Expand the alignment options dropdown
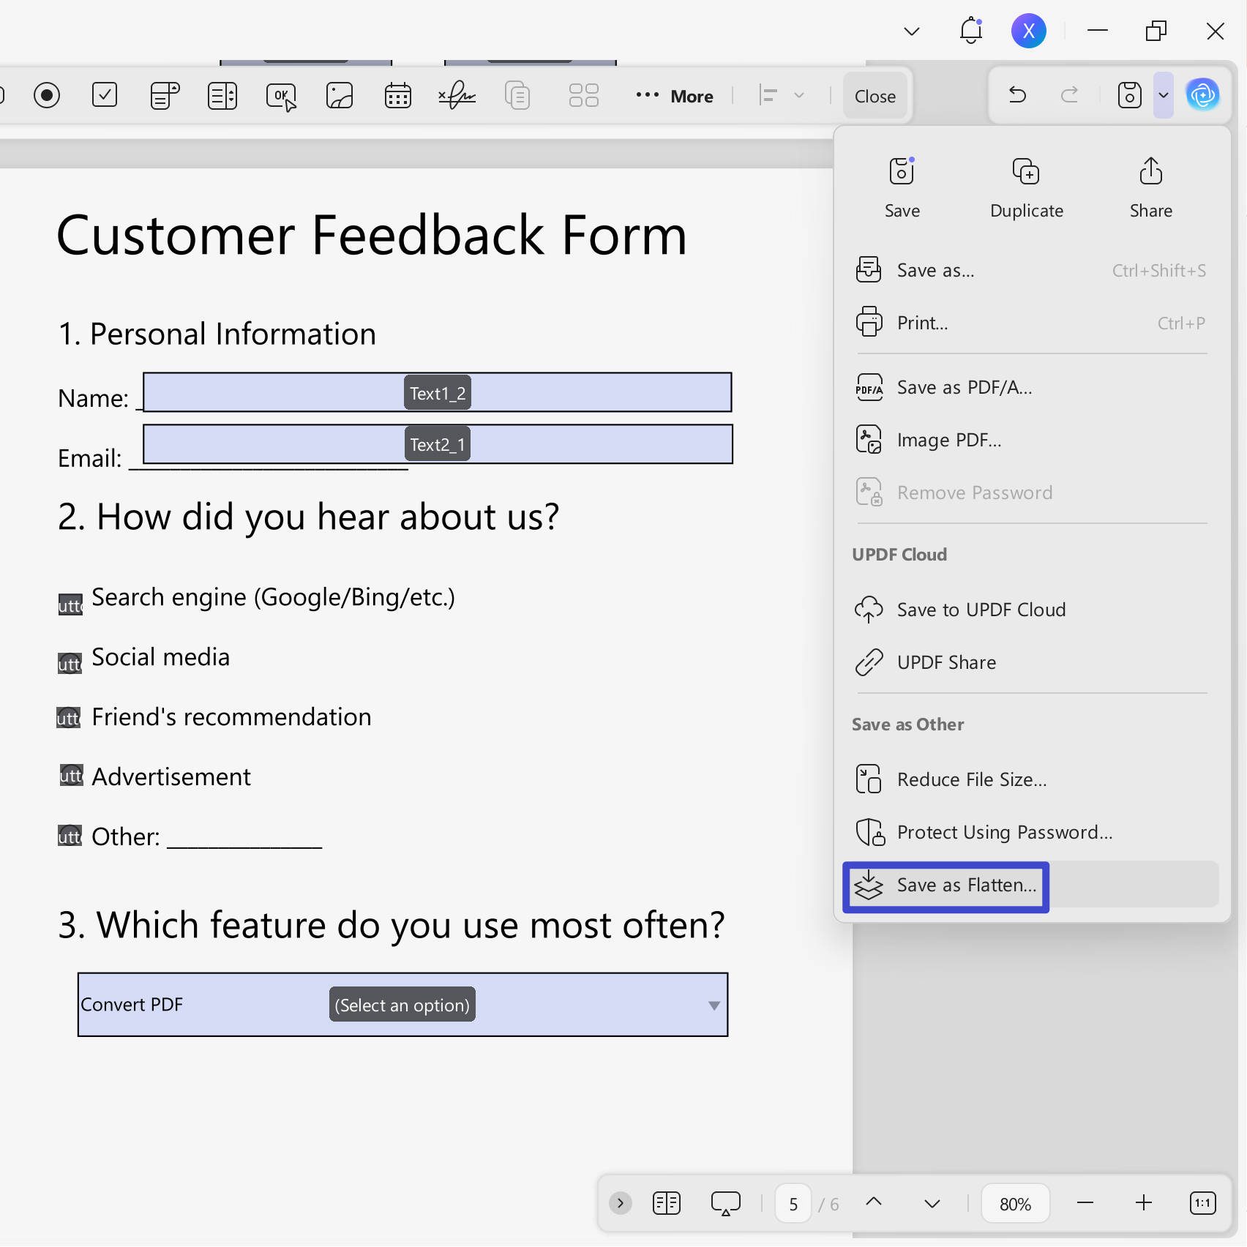The width and height of the screenshot is (1247, 1247). [799, 95]
